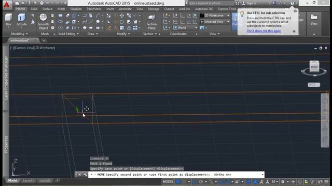The height and width of the screenshot is (186, 332).
Task: Expand the View panel dropdown
Action: [x=214, y=34]
